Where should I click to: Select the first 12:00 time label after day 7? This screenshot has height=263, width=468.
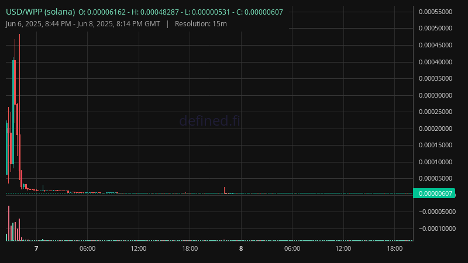(139, 249)
